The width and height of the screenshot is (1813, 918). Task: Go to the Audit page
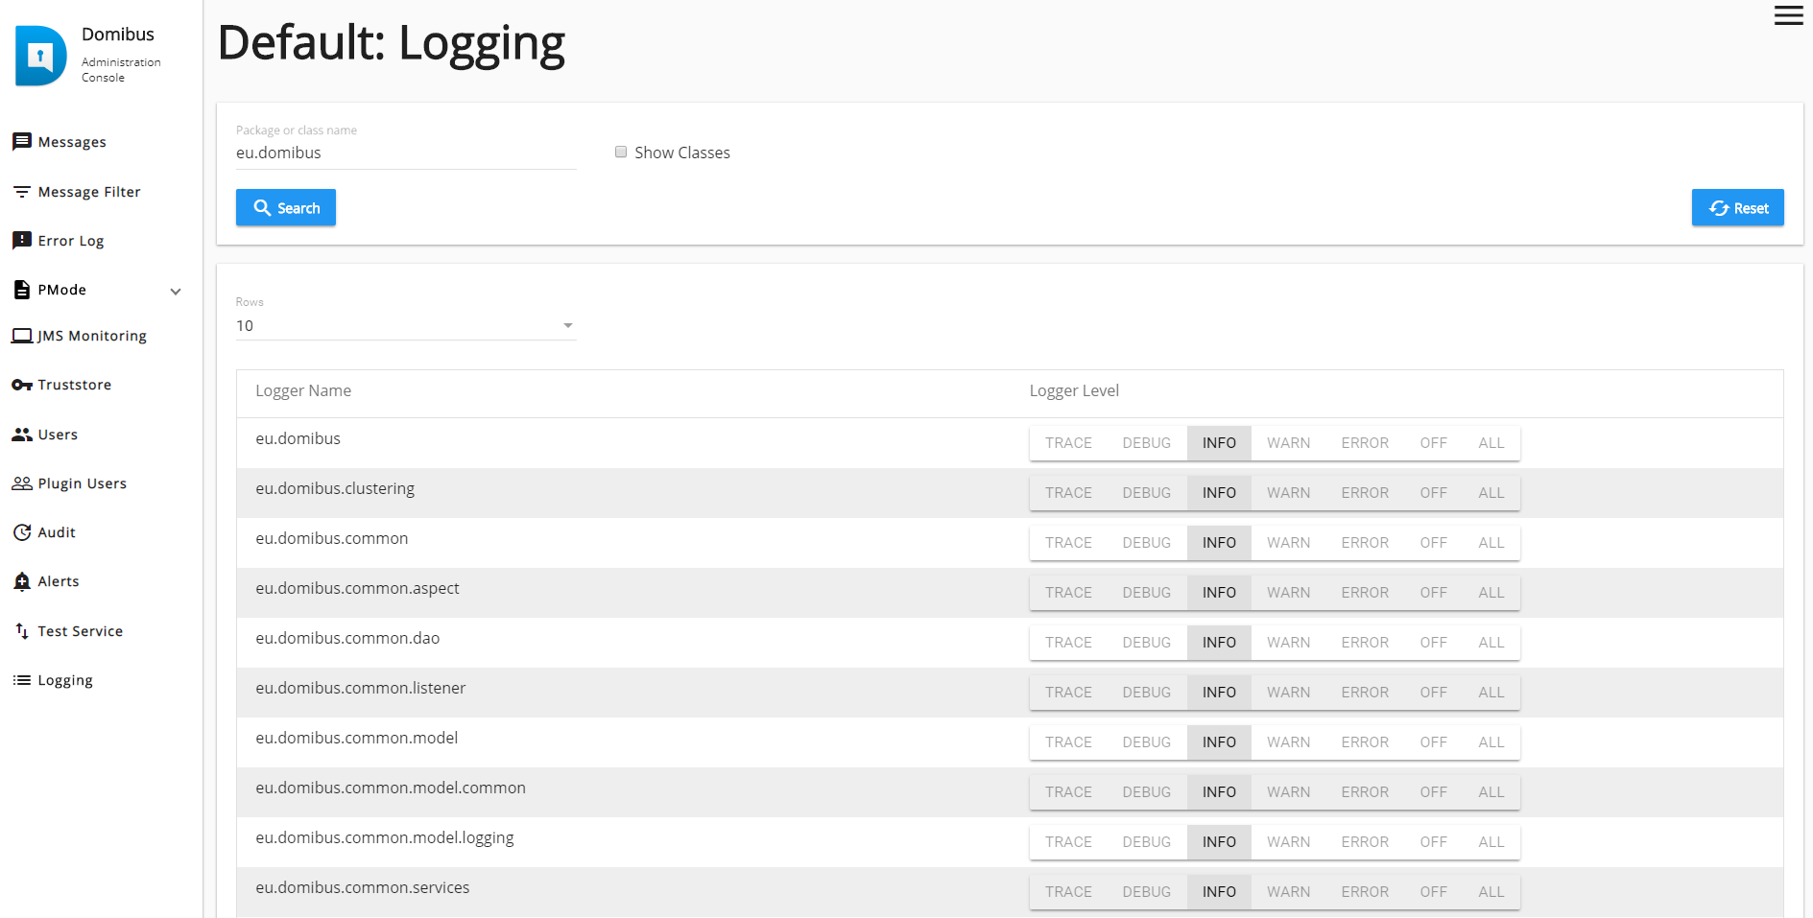(57, 532)
